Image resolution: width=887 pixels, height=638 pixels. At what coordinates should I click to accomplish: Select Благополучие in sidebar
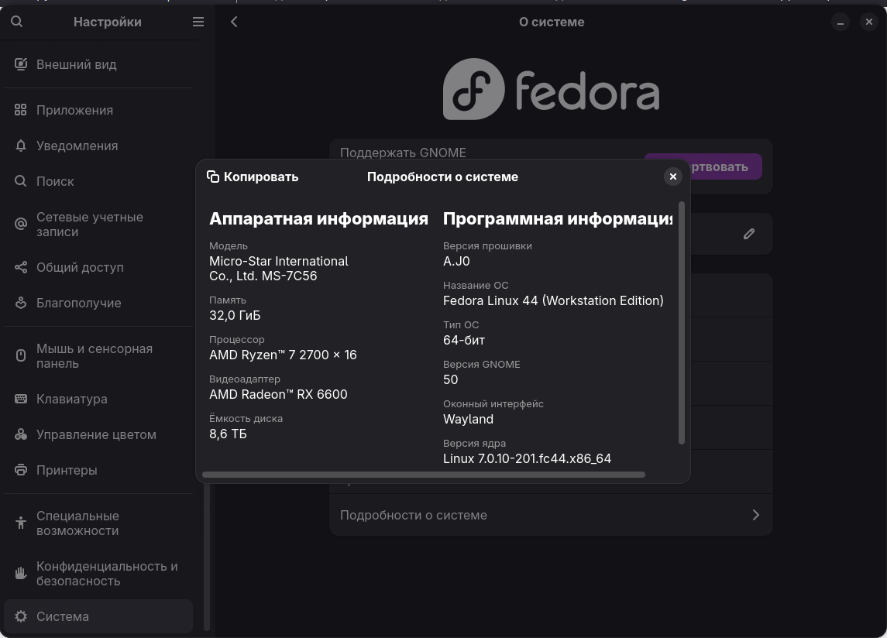pos(98,304)
